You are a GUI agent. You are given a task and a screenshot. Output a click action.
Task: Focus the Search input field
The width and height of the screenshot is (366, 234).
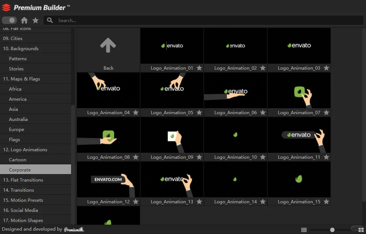coord(203,20)
